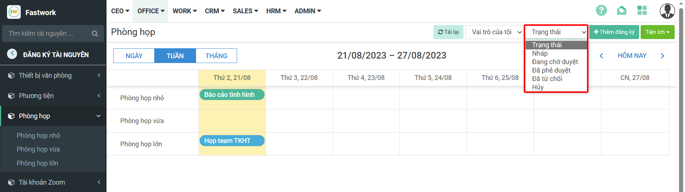The height and width of the screenshot is (192, 685).
Task: Click the Thêm đăng ký button
Action: point(614,32)
